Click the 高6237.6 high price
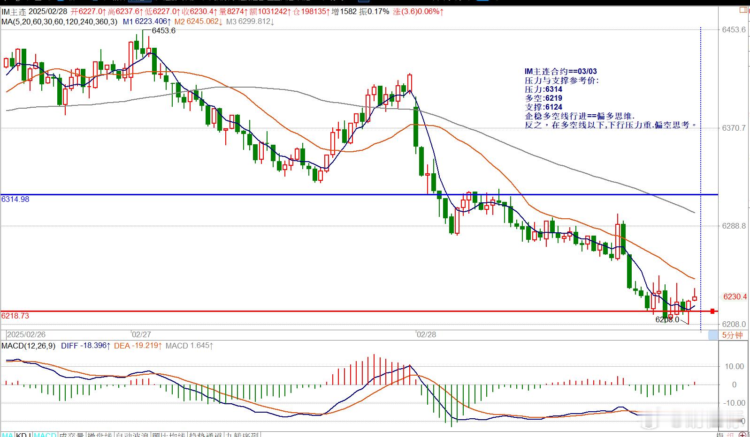The image size is (750, 437). tap(126, 12)
